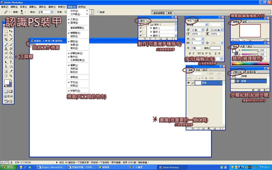The height and width of the screenshot is (170, 272).
Task: Toggle the checkbox for 動作 1
Action: pos(140,28)
